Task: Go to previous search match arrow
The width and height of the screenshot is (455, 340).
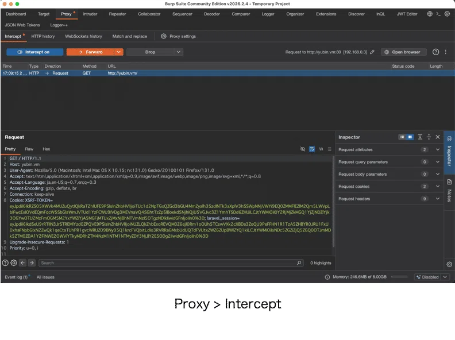Action: [22, 263]
